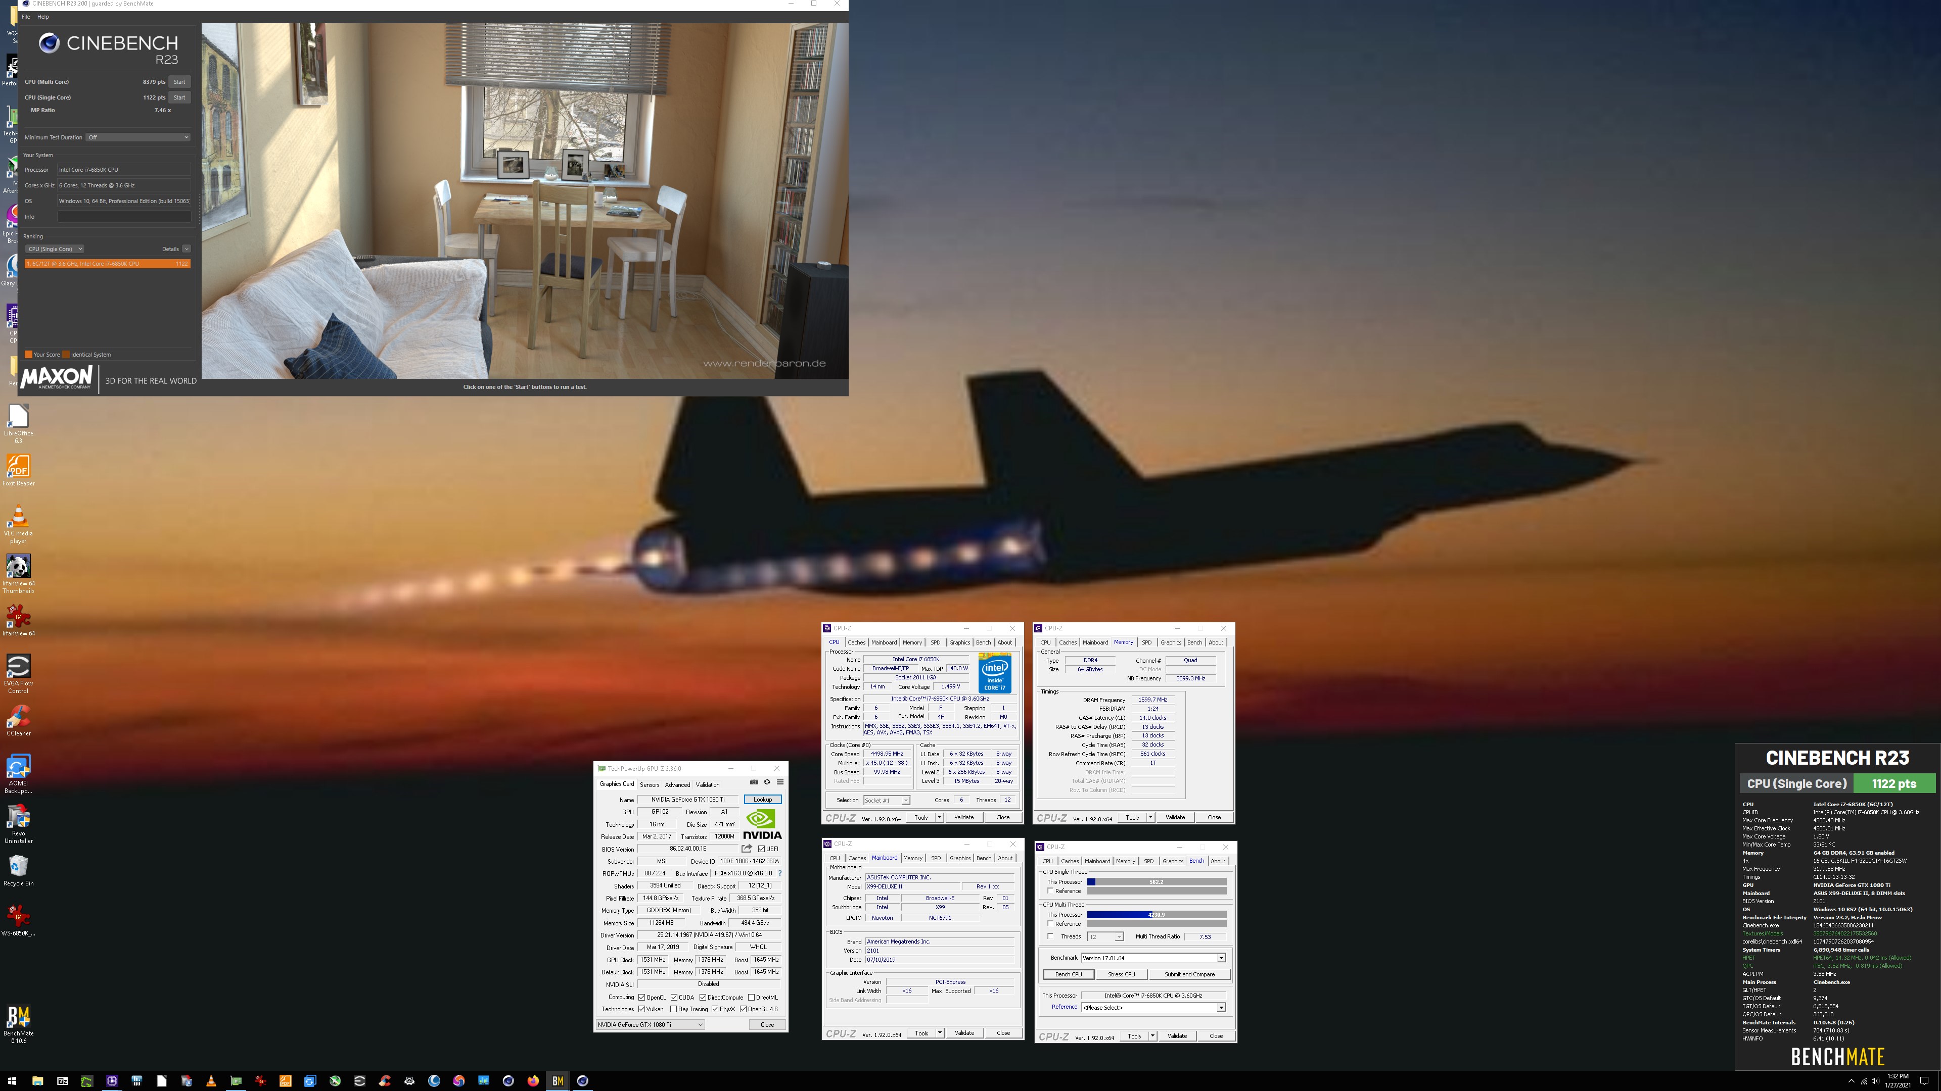Open the Socket #1 Selection dropdown in CPU-Z

click(887, 801)
